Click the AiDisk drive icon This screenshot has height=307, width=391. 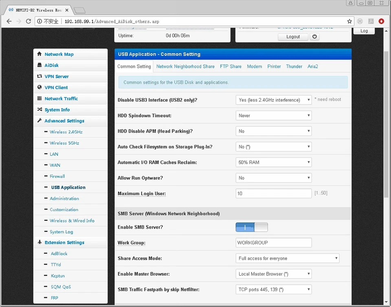click(x=40, y=65)
